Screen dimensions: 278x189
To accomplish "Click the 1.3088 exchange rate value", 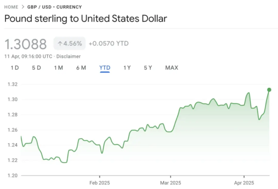I will point(25,44).
